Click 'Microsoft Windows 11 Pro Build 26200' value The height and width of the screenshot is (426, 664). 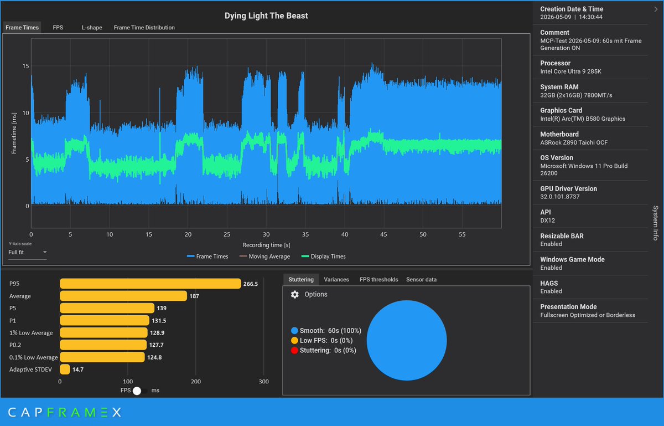[x=584, y=170]
